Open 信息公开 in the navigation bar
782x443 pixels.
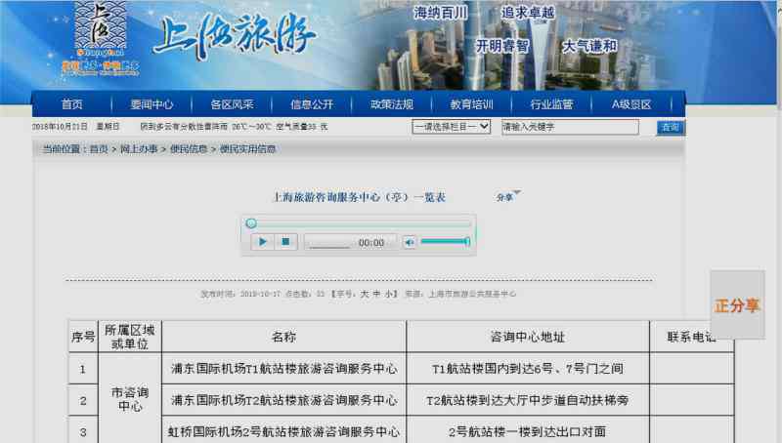pyautogui.click(x=312, y=104)
